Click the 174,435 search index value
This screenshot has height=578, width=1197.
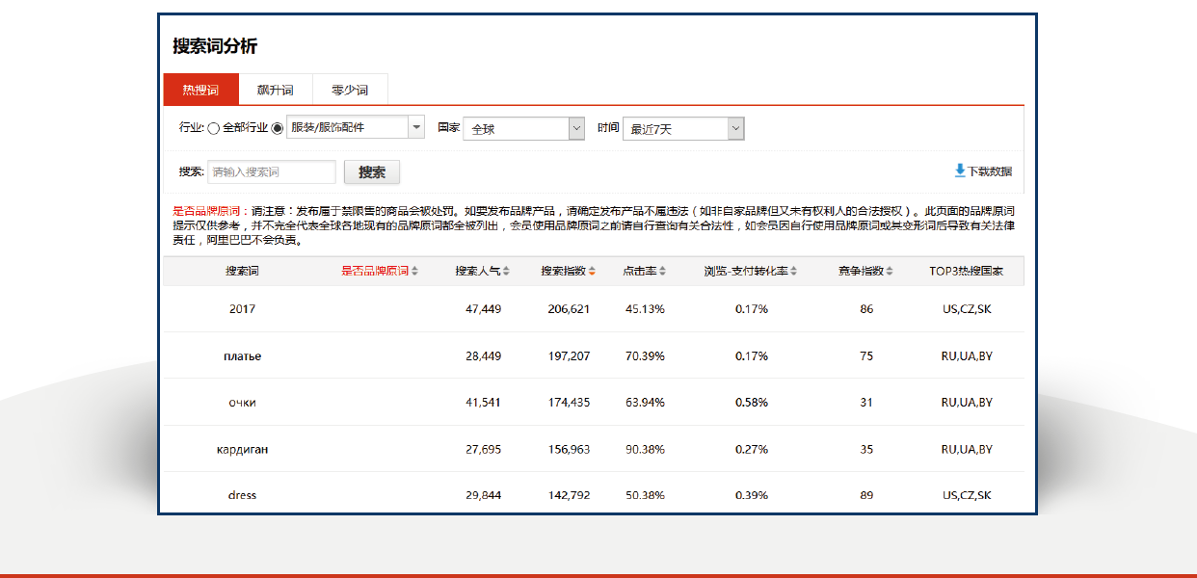569,403
